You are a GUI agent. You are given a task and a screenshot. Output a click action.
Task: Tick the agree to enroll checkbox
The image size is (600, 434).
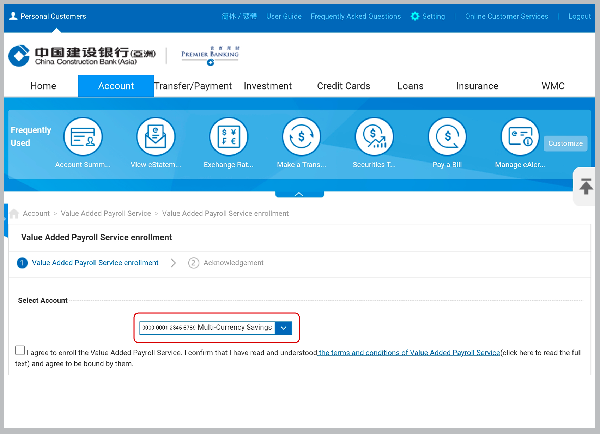click(20, 350)
